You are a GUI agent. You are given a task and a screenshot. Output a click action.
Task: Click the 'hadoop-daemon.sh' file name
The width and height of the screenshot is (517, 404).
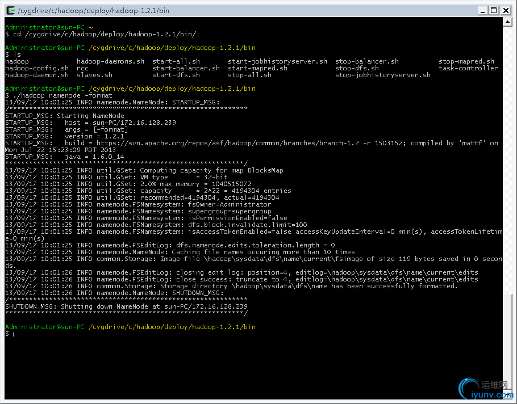tap(37, 75)
